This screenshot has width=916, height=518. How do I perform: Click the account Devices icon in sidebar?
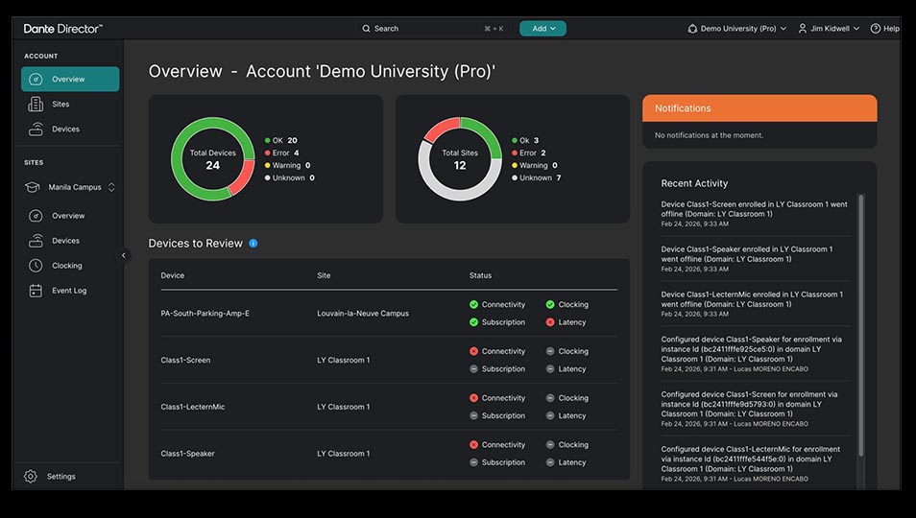click(x=36, y=129)
